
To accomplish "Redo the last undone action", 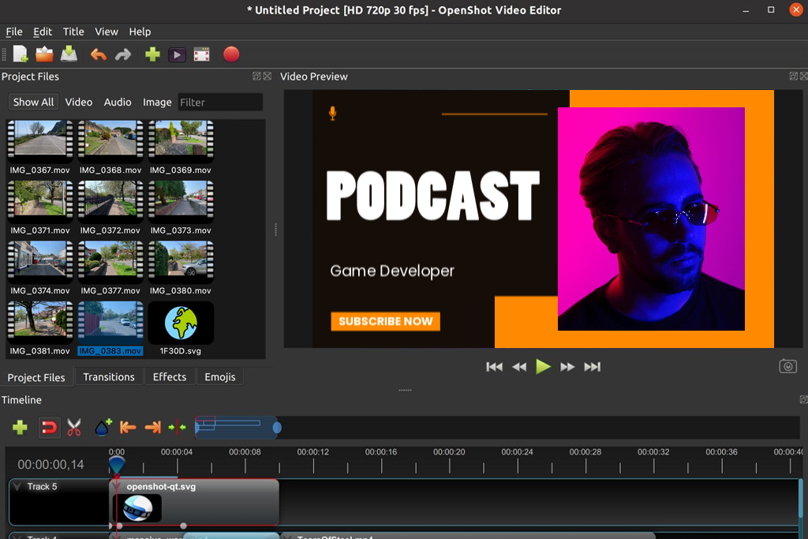I will (122, 54).
